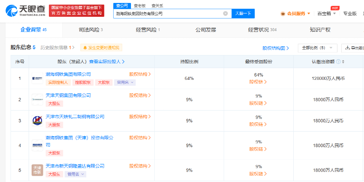Open 股权结构 for 渤海钢铁集团(天津)投资有限公司
Viewport: 364px width, 182px height.
tap(140, 138)
